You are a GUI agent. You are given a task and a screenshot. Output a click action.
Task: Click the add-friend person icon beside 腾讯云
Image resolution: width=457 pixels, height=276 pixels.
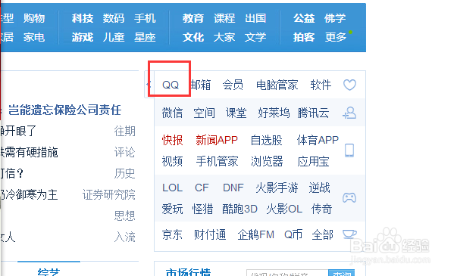pyautogui.click(x=349, y=113)
